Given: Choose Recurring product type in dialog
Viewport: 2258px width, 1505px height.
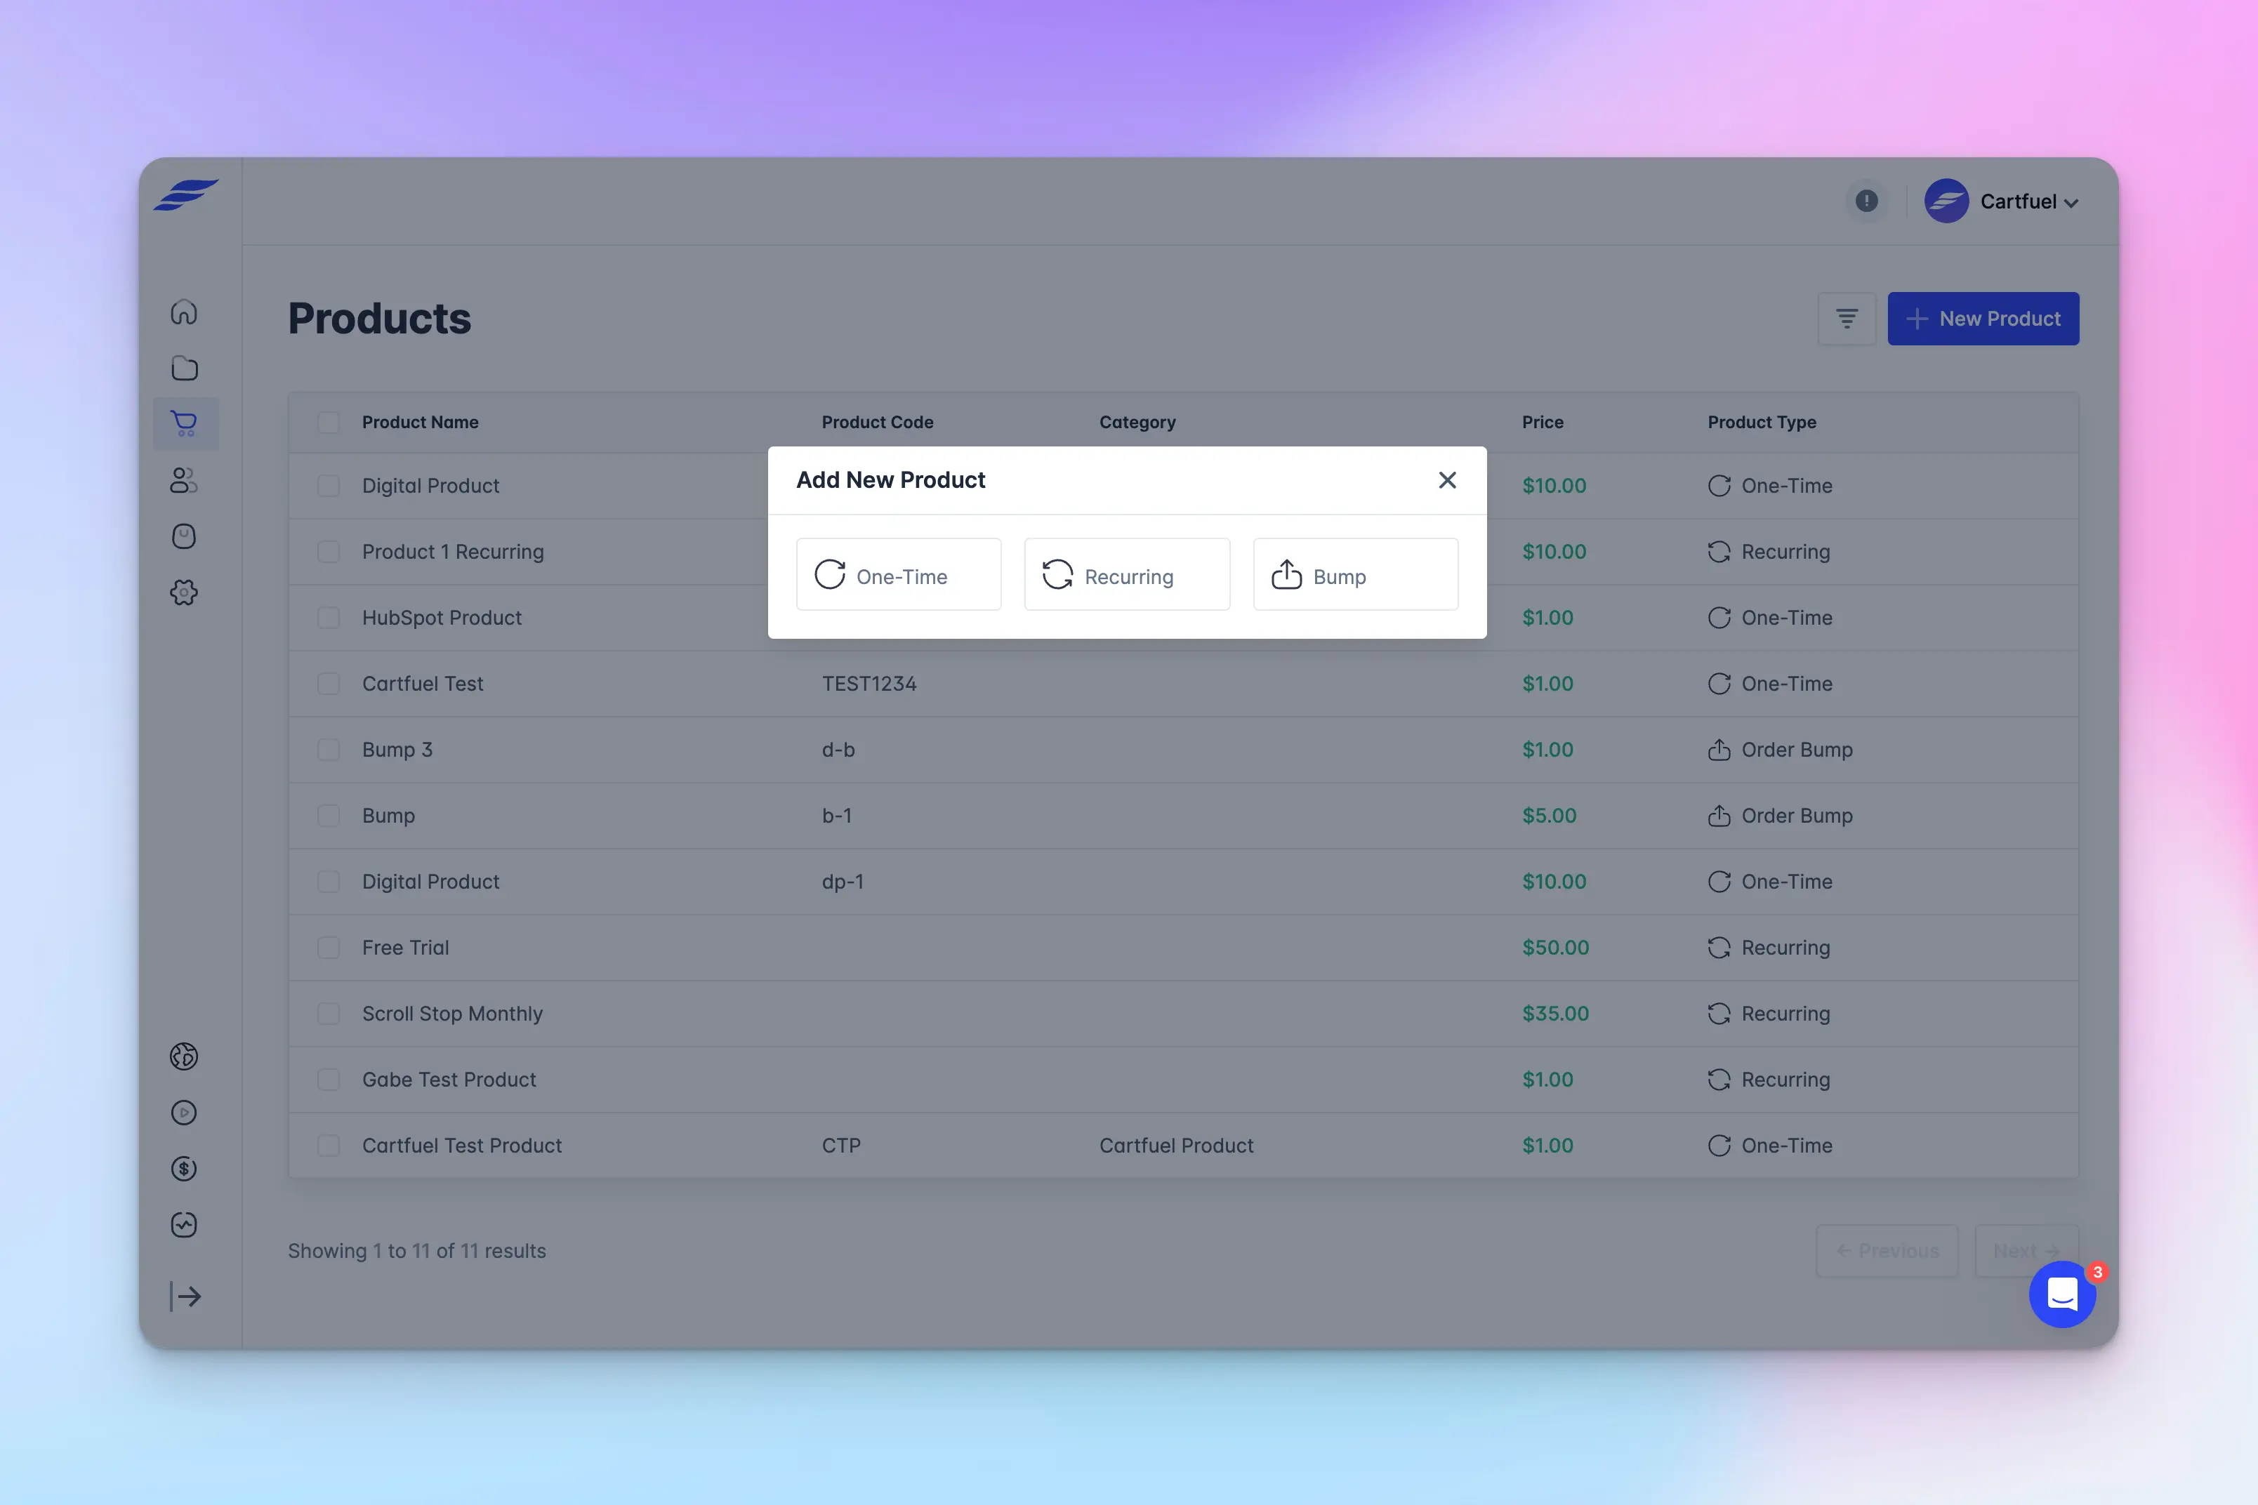Looking at the screenshot, I should [x=1127, y=575].
